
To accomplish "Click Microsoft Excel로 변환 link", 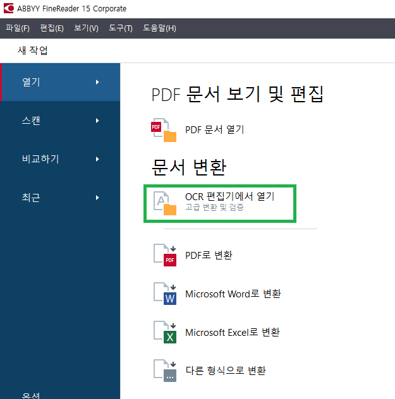I will [233, 332].
